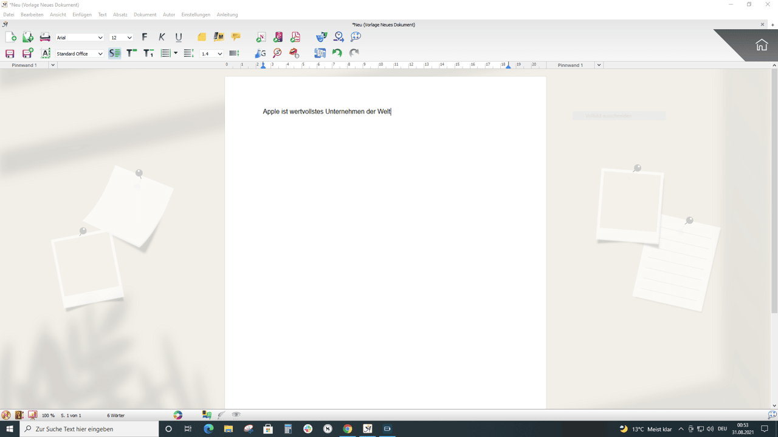Click the PDF export icon
Image resolution: width=778 pixels, height=437 pixels.
(x=295, y=37)
